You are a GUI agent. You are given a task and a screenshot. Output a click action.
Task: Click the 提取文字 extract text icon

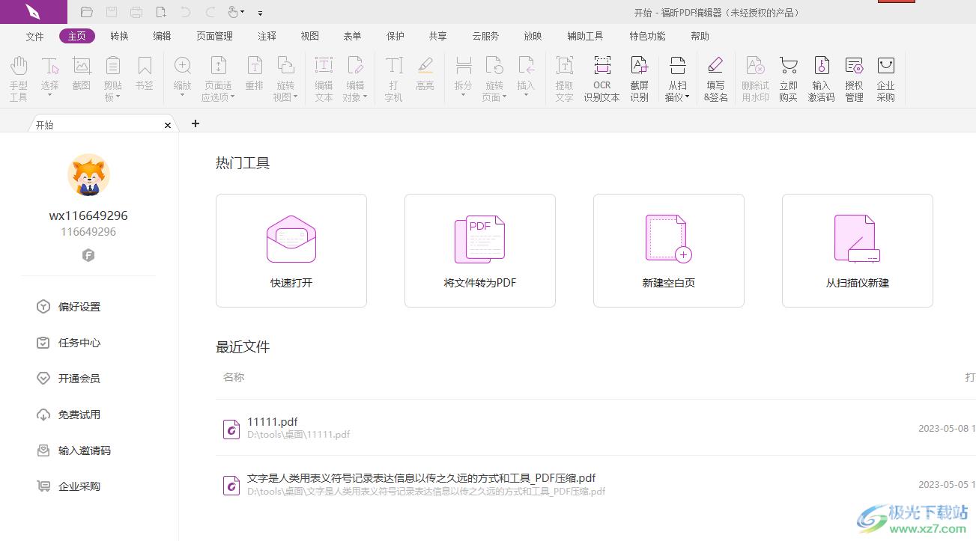pyautogui.click(x=565, y=78)
